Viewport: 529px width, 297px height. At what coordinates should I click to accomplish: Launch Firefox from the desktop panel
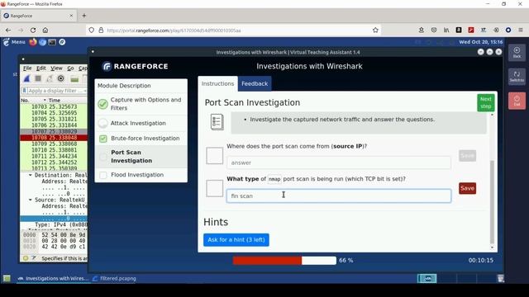(33, 42)
